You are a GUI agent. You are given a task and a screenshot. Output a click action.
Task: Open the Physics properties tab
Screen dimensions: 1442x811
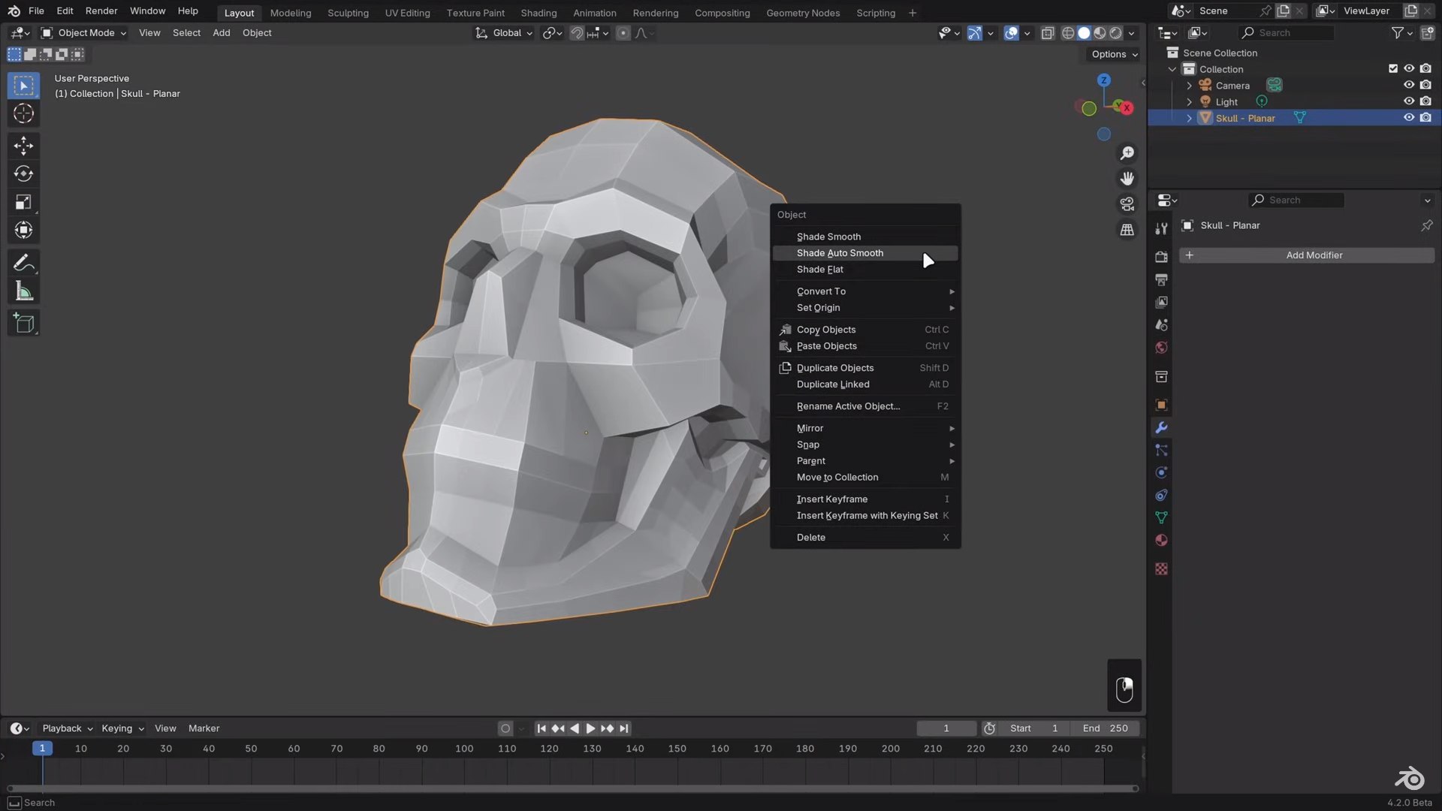tap(1161, 472)
